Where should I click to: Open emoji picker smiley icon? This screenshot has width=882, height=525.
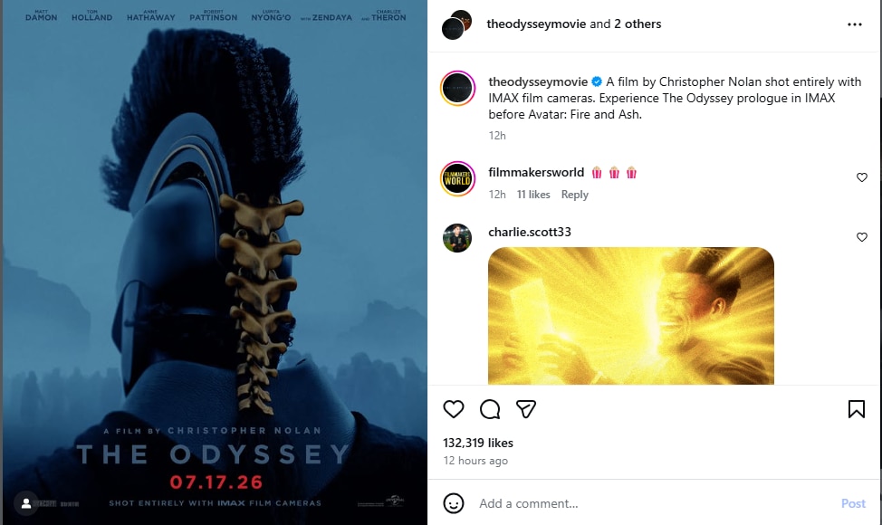[454, 503]
